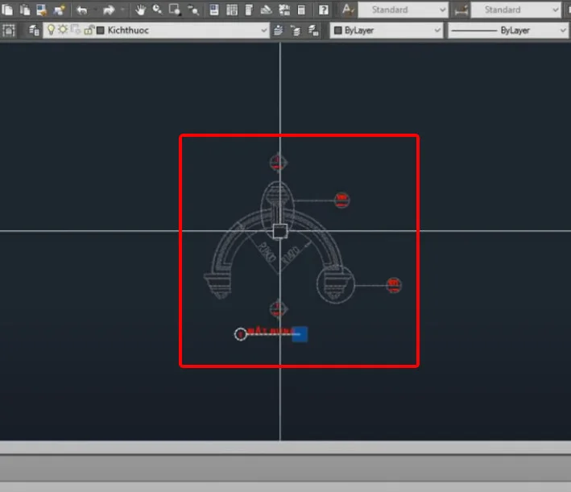Image resolution: width=571 pixels, height=492 pixels.
Task: Click the Zoom Previous icon
Action: (193, 10)
